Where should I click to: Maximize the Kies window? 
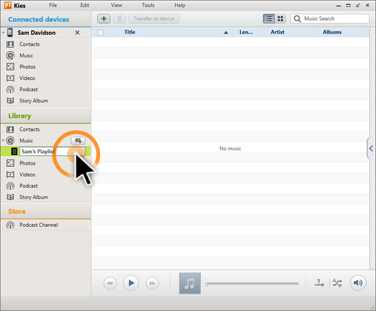[x=349, y=5]
